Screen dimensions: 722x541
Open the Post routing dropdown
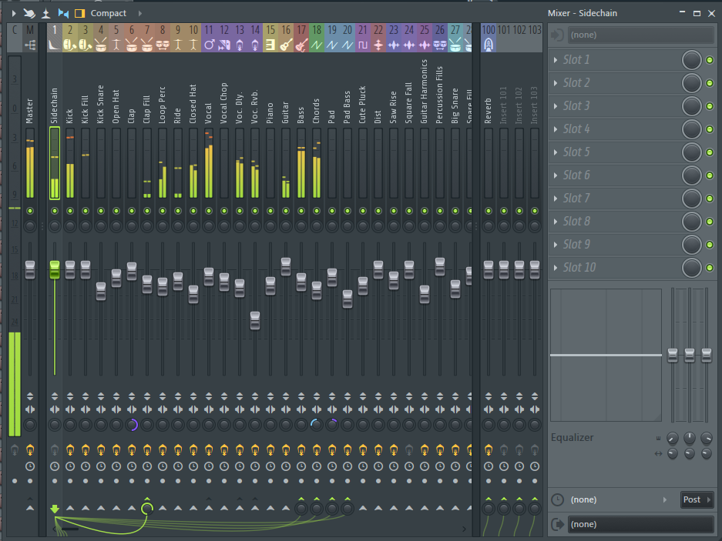(x=697, y=499)
